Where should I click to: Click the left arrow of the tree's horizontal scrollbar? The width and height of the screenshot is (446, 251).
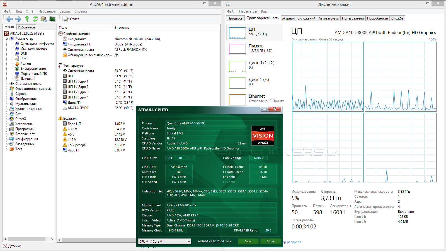6,239
